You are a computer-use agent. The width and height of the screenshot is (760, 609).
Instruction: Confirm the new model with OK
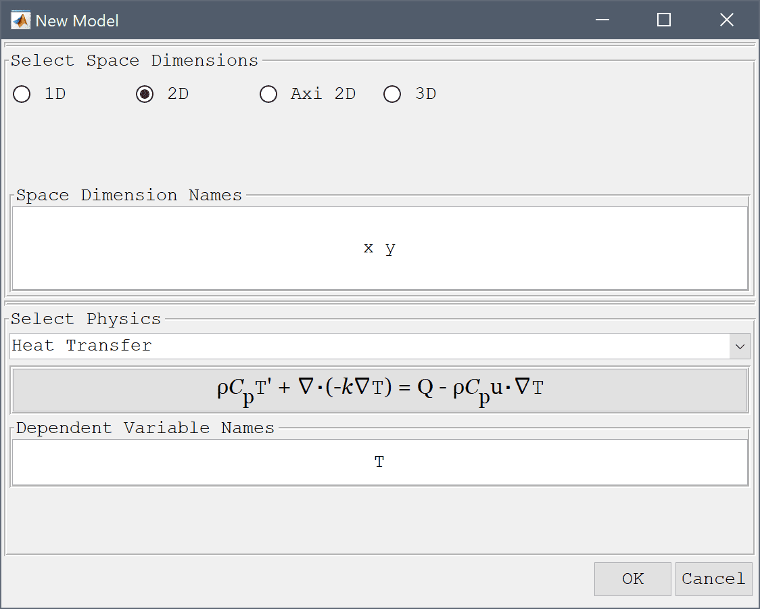pyautogui.click(x=632, y=579)
